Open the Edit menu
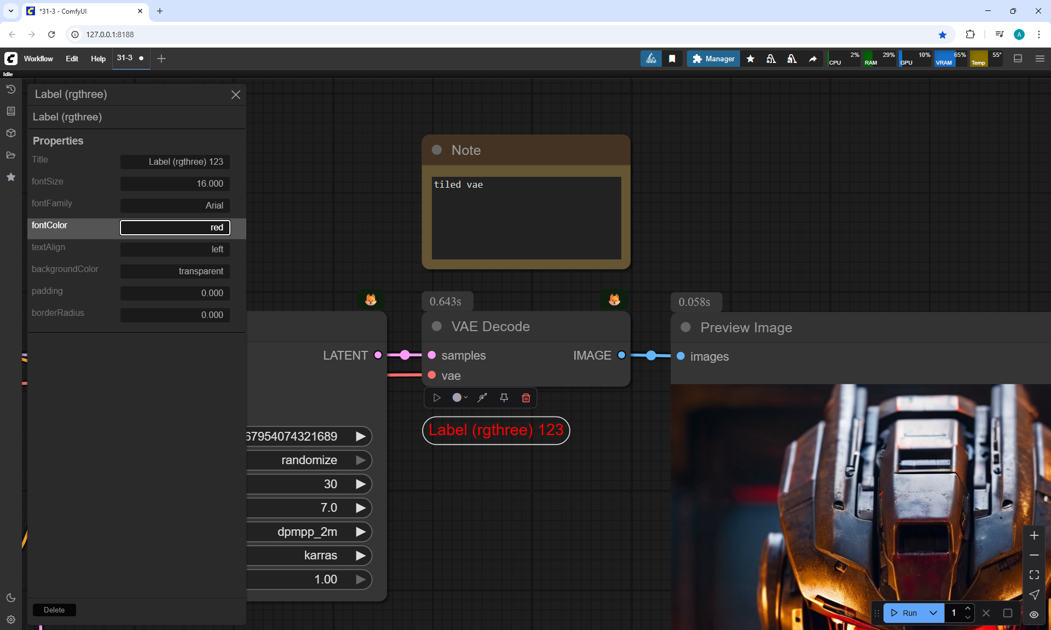 [72, 59]
